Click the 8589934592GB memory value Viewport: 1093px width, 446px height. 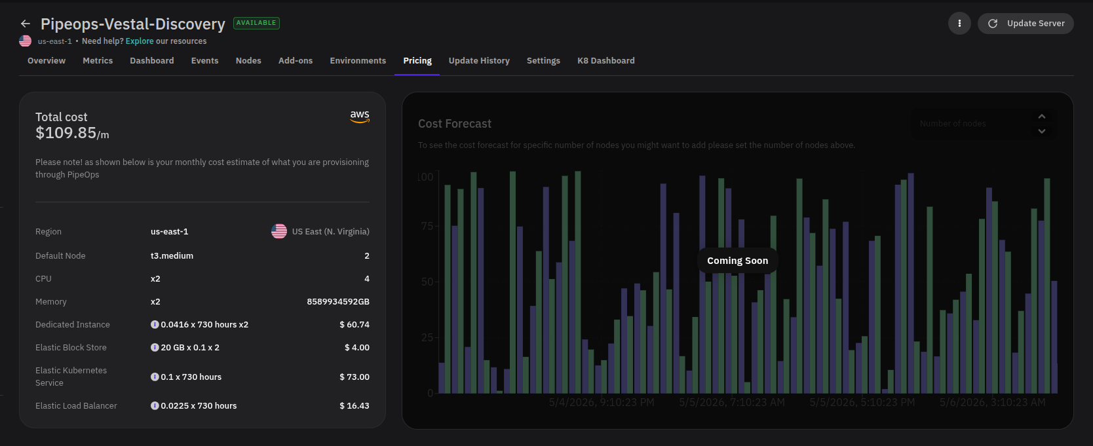point(338,301)
